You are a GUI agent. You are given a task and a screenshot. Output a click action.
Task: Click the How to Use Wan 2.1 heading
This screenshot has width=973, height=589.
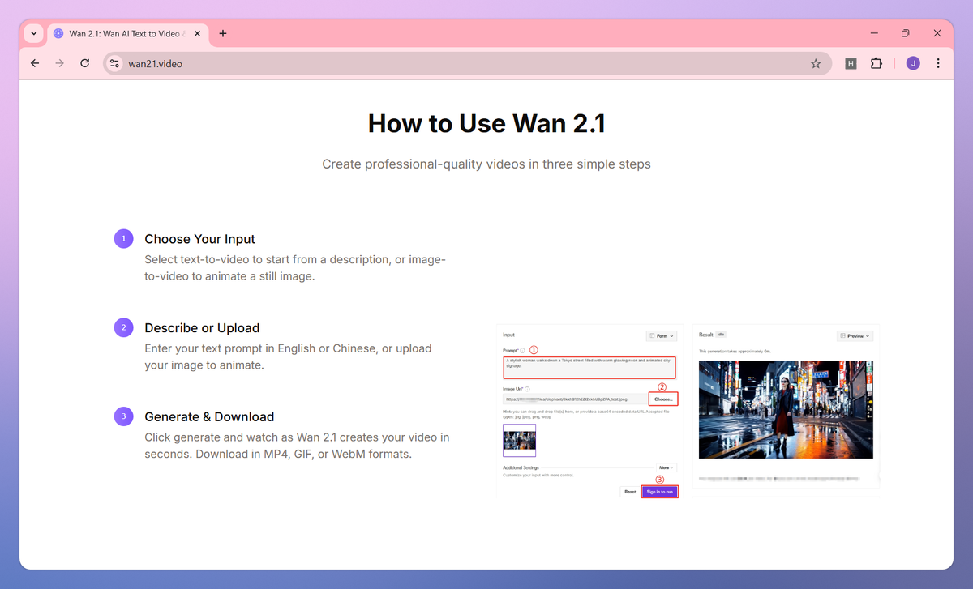(486, 123)
